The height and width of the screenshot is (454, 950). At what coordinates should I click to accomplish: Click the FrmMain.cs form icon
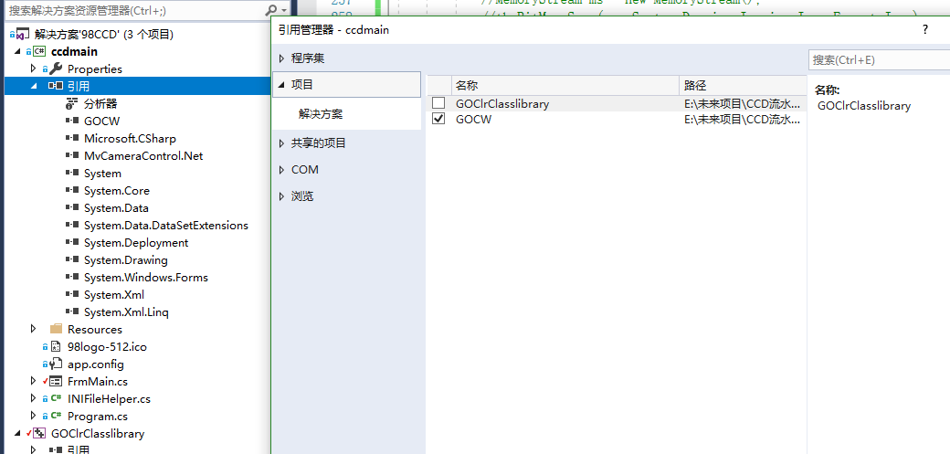(x=57, y=382)
